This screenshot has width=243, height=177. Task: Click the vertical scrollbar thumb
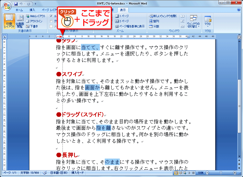point(239,106)
